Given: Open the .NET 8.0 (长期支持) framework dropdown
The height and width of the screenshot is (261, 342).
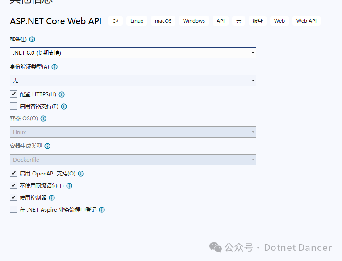Looking at the screenshot, I should coord(133,53).
